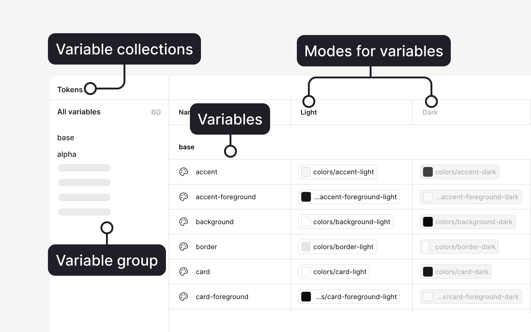Open the Tokens collection header
The width and height of the screenshot is (531, 332).
70,89
